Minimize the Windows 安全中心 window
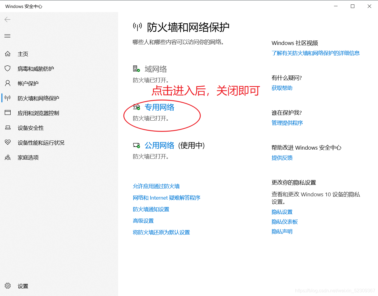Image resolution: width=378 pixels, height=296 pixels. point(336,6)
